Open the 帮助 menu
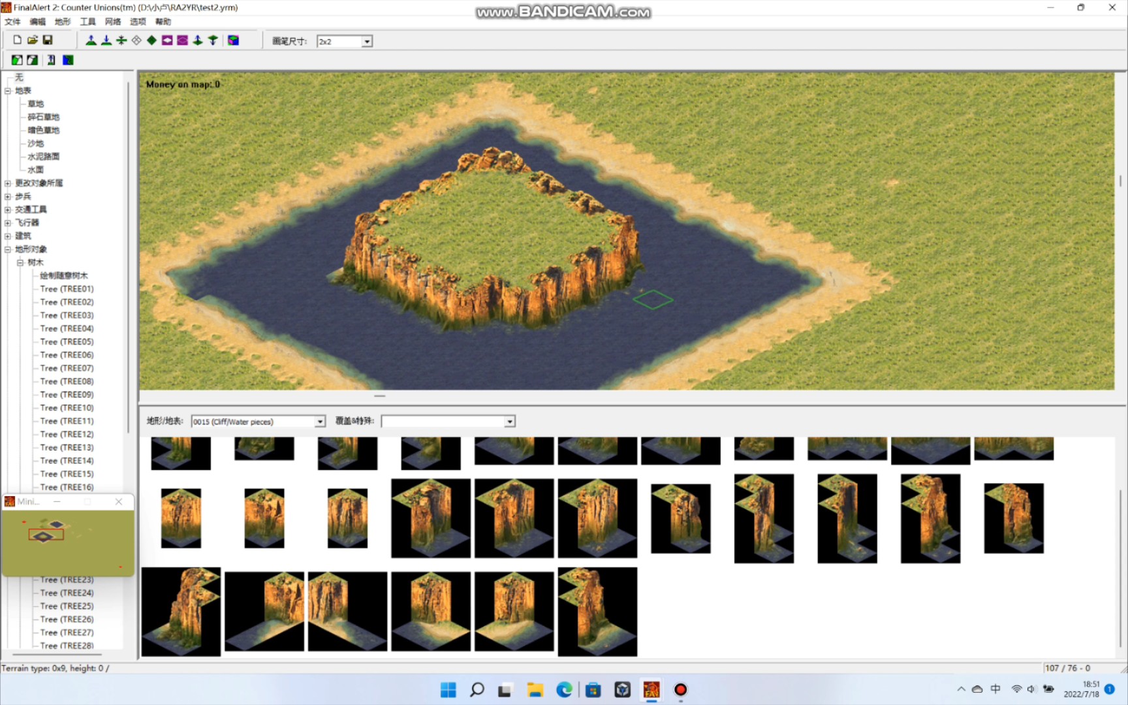 [163, 22]
